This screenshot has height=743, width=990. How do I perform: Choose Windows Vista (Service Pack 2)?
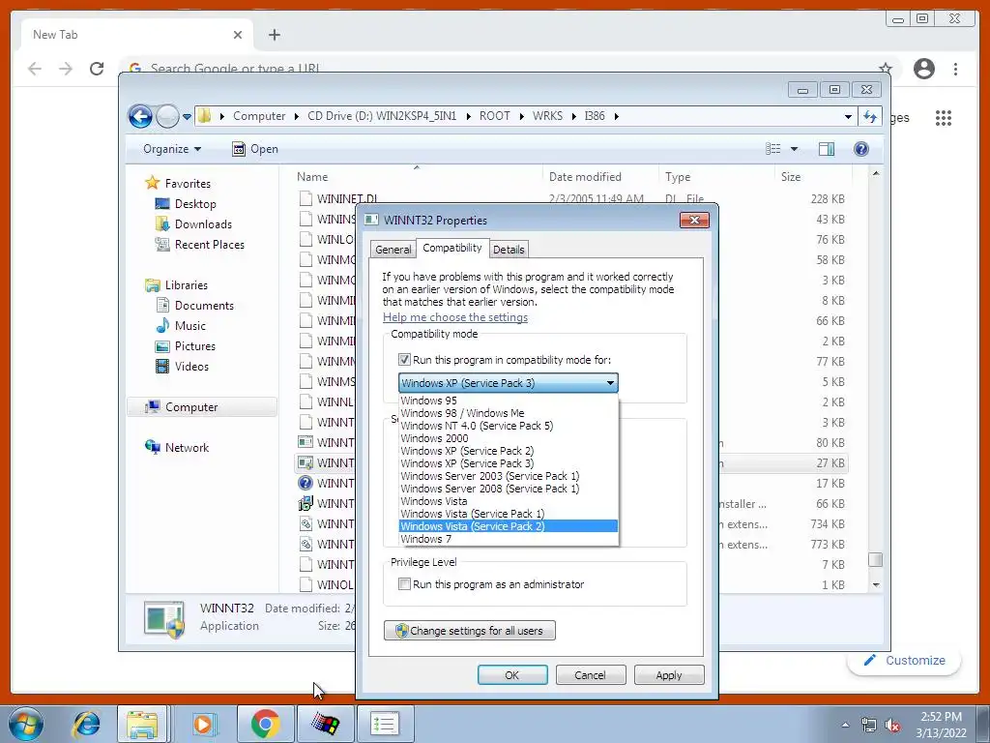click(509, 526)
